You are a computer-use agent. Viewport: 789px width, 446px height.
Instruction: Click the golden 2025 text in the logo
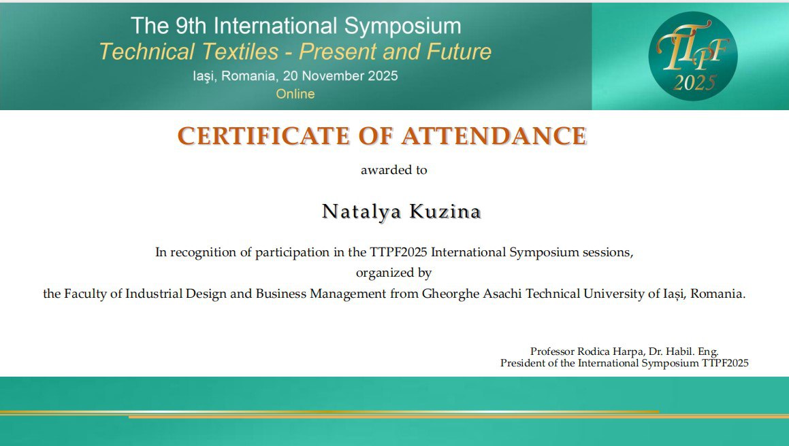[x=695, y=83]
